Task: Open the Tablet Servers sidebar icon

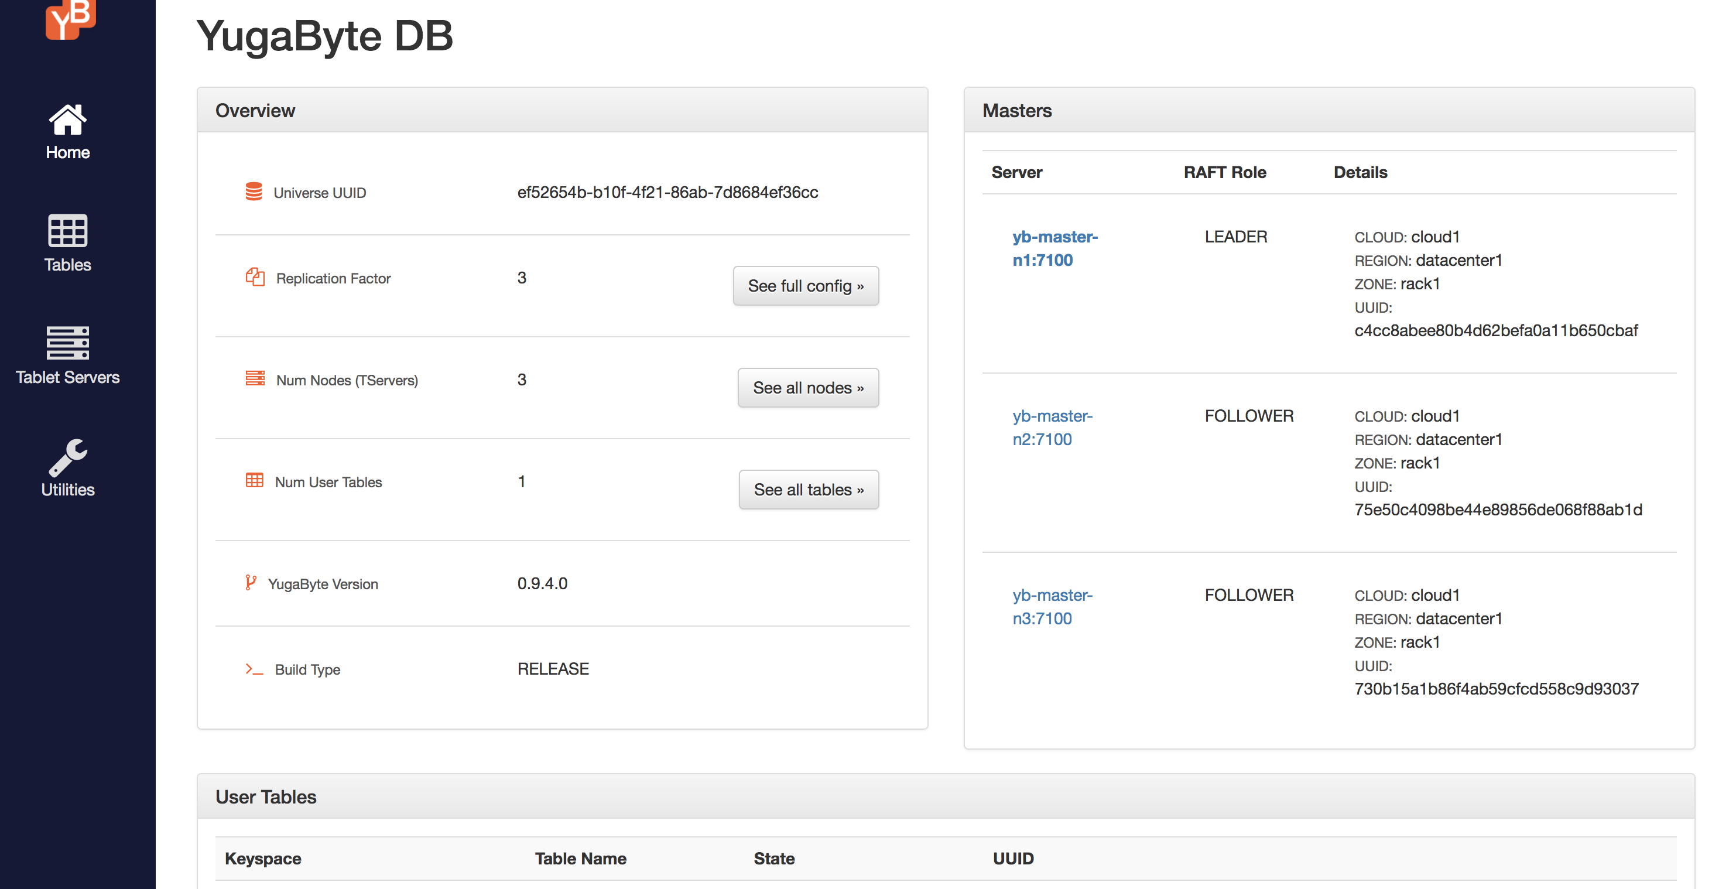Action: (67, 343)
